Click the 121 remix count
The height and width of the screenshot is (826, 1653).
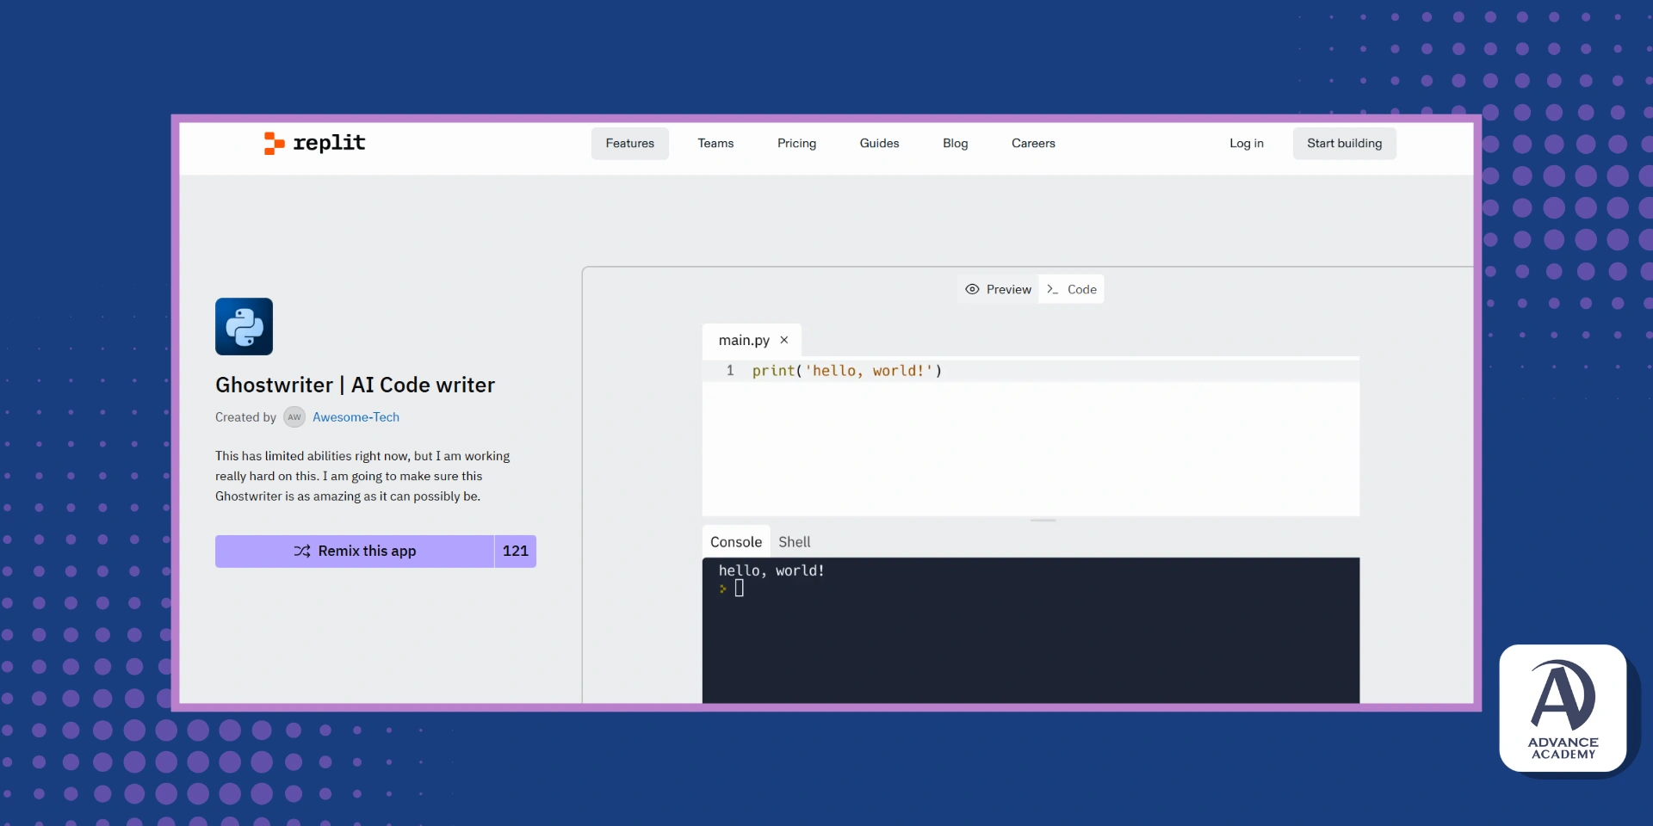(515, 552)
